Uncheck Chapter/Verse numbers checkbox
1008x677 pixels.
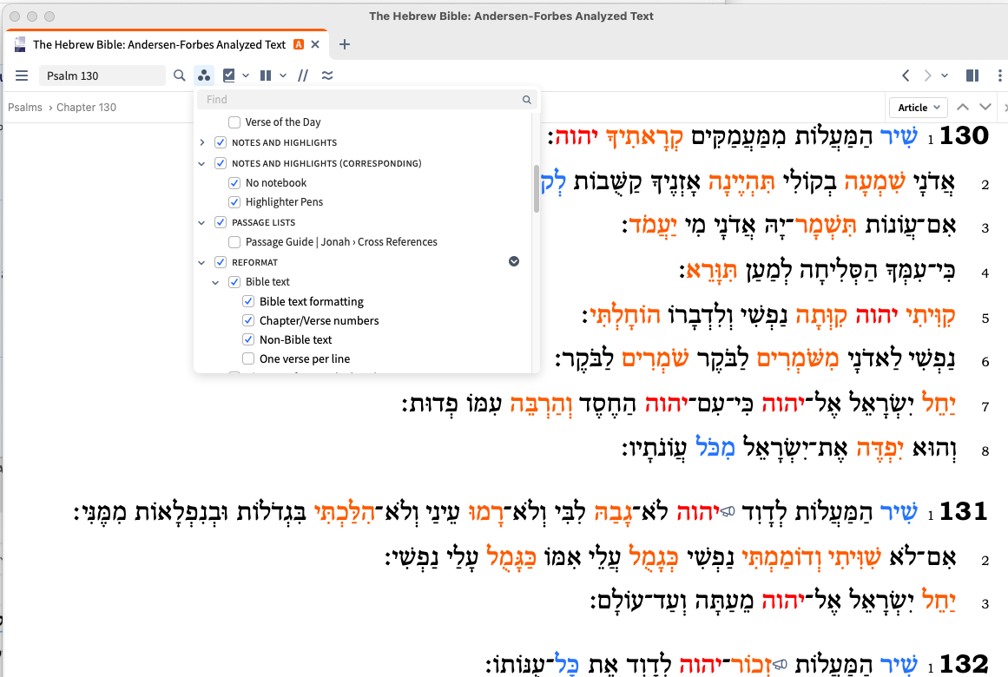point(248,320)
